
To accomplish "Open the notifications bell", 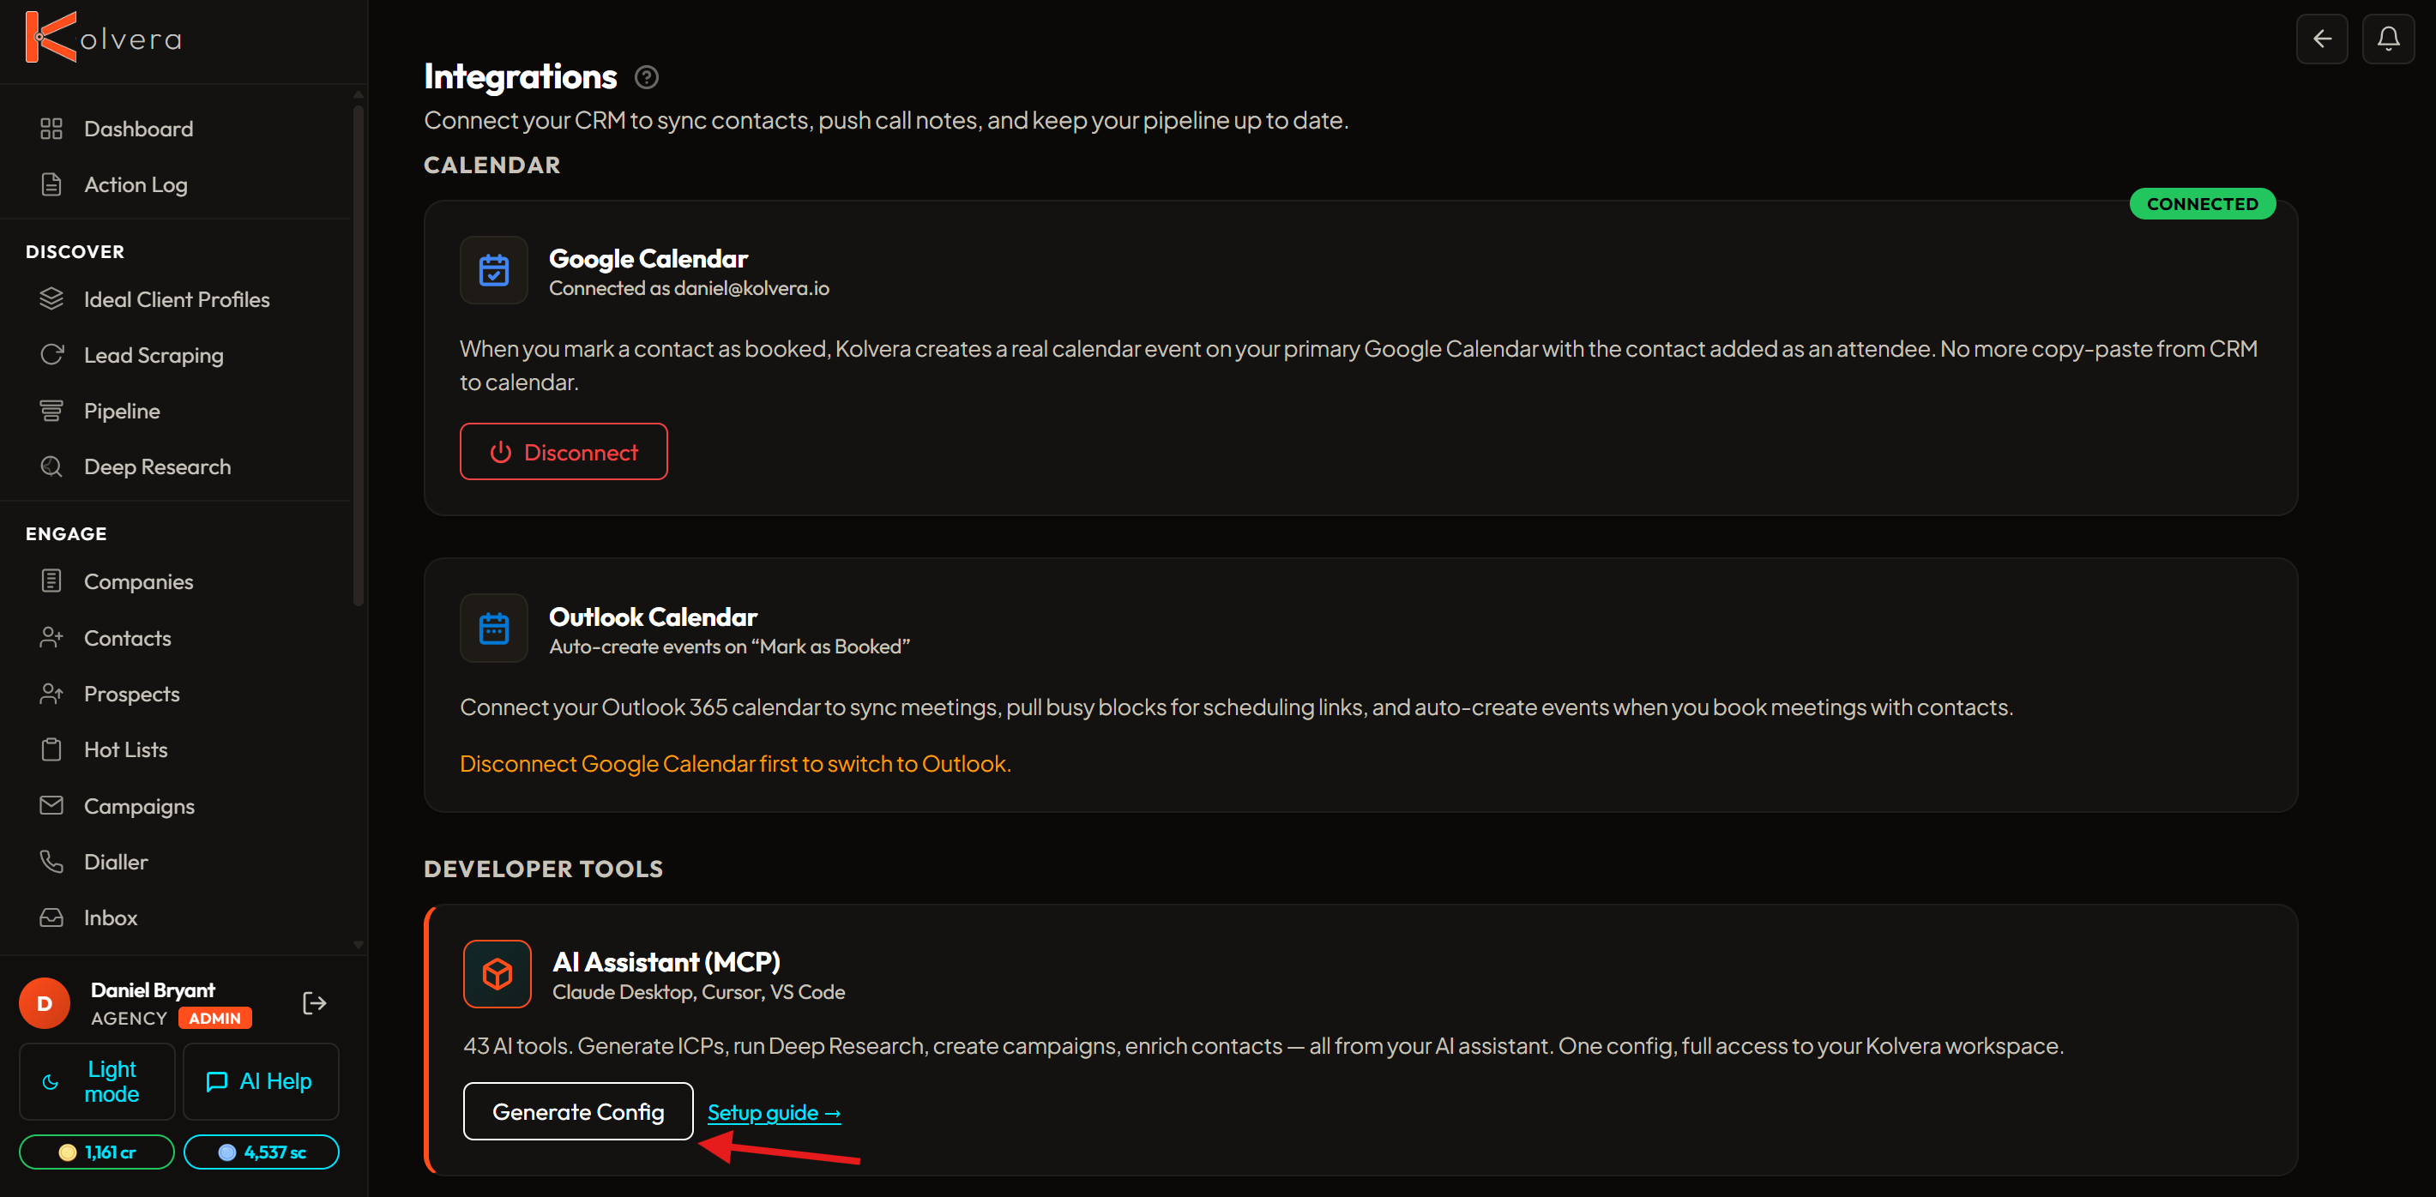I will [x=2388, y=39].
